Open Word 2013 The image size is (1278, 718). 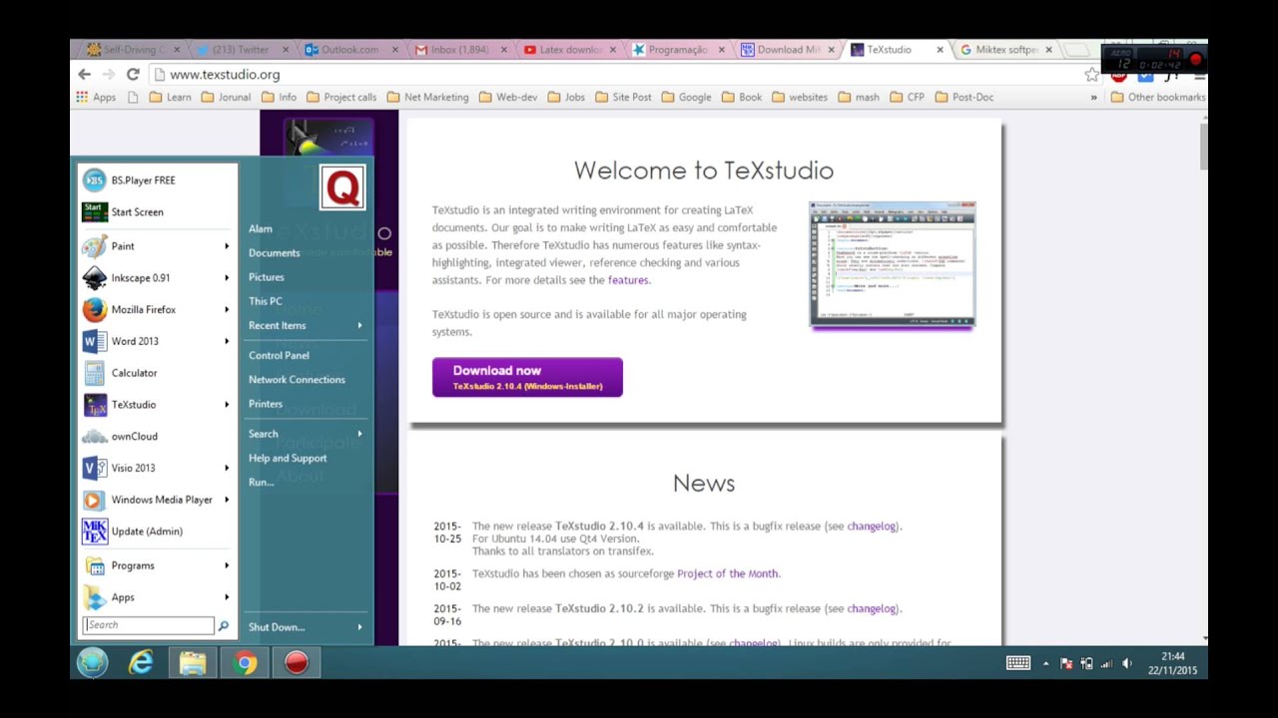pos(156,341)
